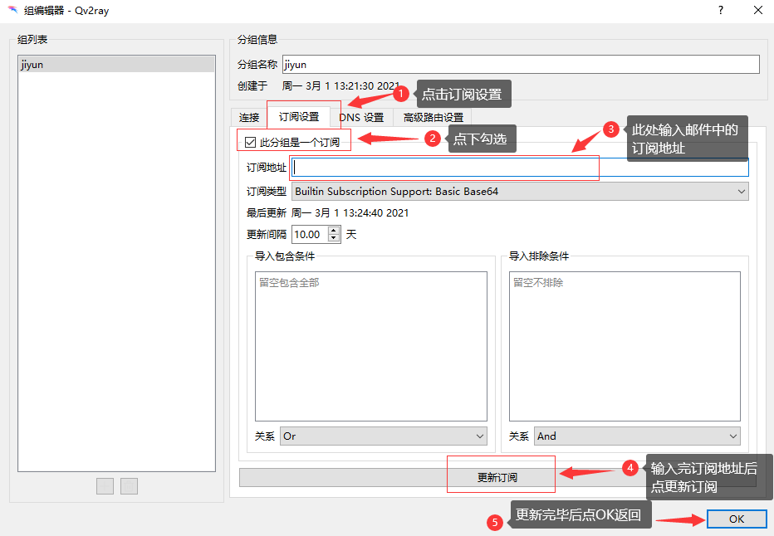Switch to the 订阅设置 tab
774x536 pixels.
[x=299, y=117]
